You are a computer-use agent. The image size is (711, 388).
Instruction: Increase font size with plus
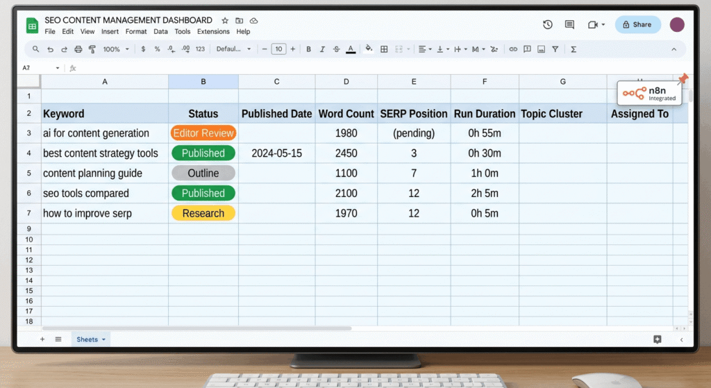coord(293,49)
